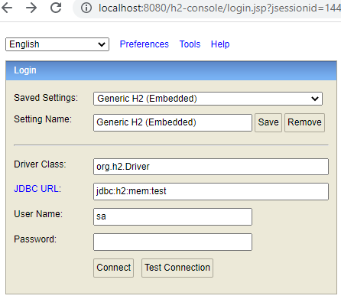This screenshot has width=341, height=299.
Task: Select the User Name field containing sa
Action: pyautogui.click(x=173, y=216)
